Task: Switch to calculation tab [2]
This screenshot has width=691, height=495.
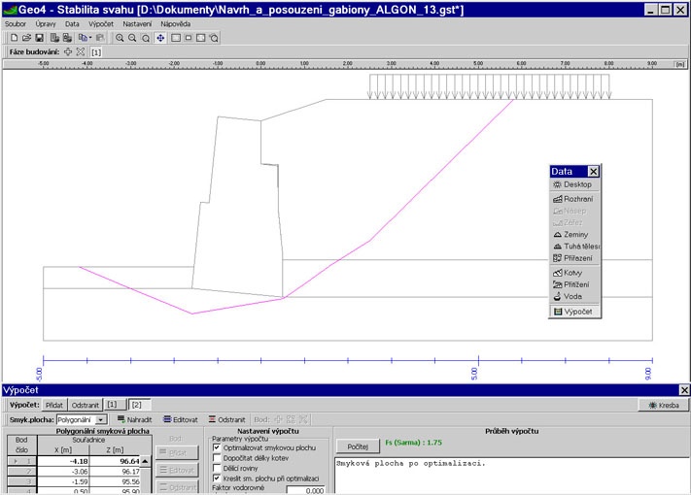Action: [139, 405]
